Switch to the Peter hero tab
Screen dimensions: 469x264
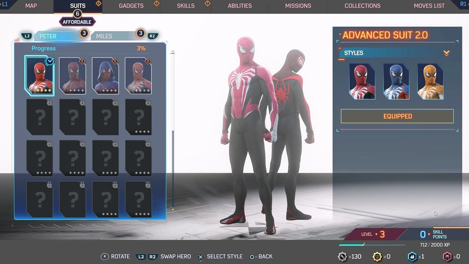click(x=48, y=36)
